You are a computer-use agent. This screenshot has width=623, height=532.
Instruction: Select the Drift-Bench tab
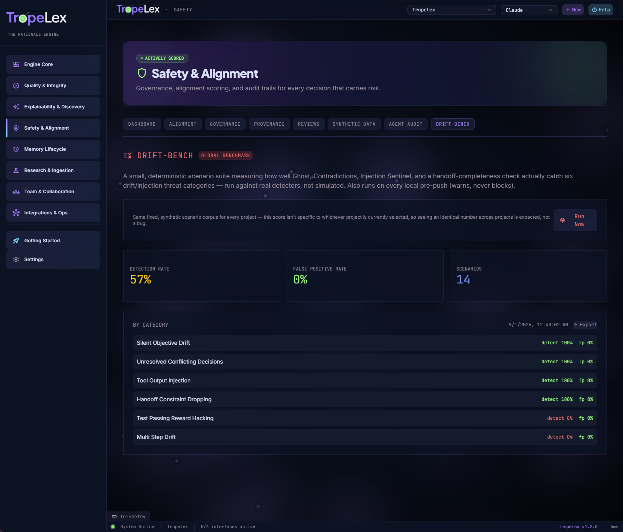coord(453,124)
